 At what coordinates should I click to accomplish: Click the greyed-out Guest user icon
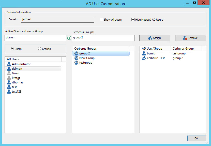[9, 73]
